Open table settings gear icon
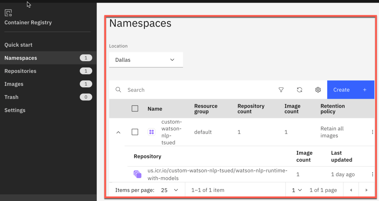This screenshot has width=379, height=201. [318, 90]
